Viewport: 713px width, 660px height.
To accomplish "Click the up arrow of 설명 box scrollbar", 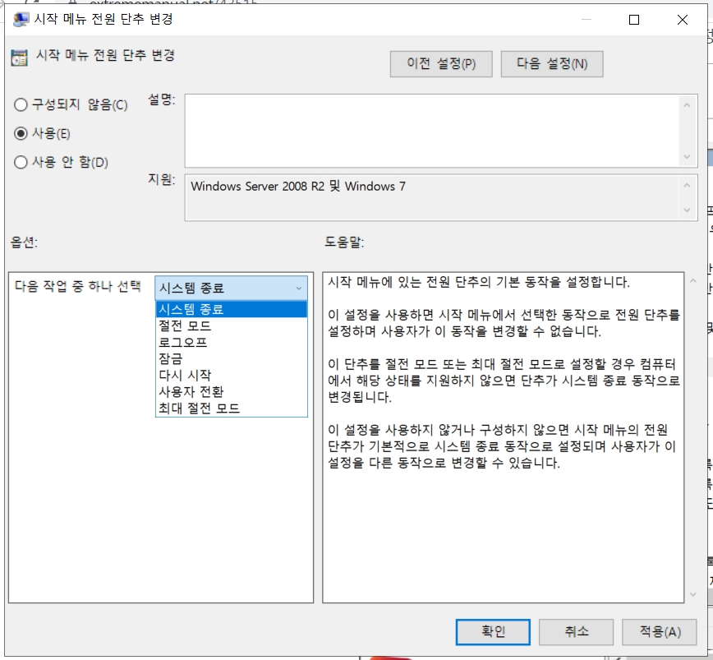I will (x=687, y=105).
